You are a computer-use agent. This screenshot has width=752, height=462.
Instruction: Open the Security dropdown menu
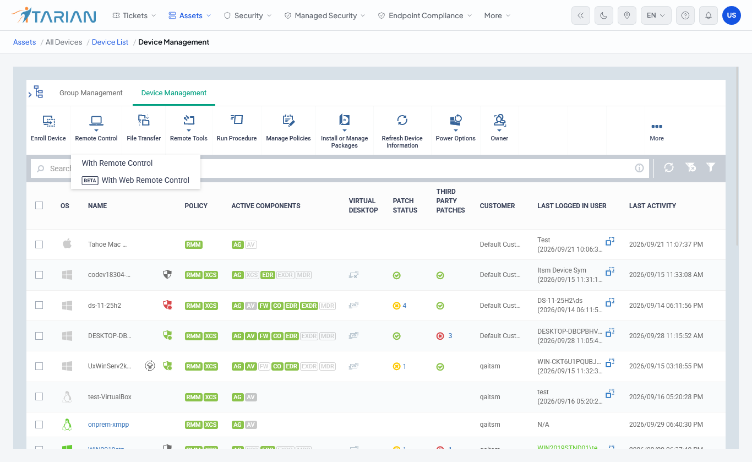click(x=248, y=15)
